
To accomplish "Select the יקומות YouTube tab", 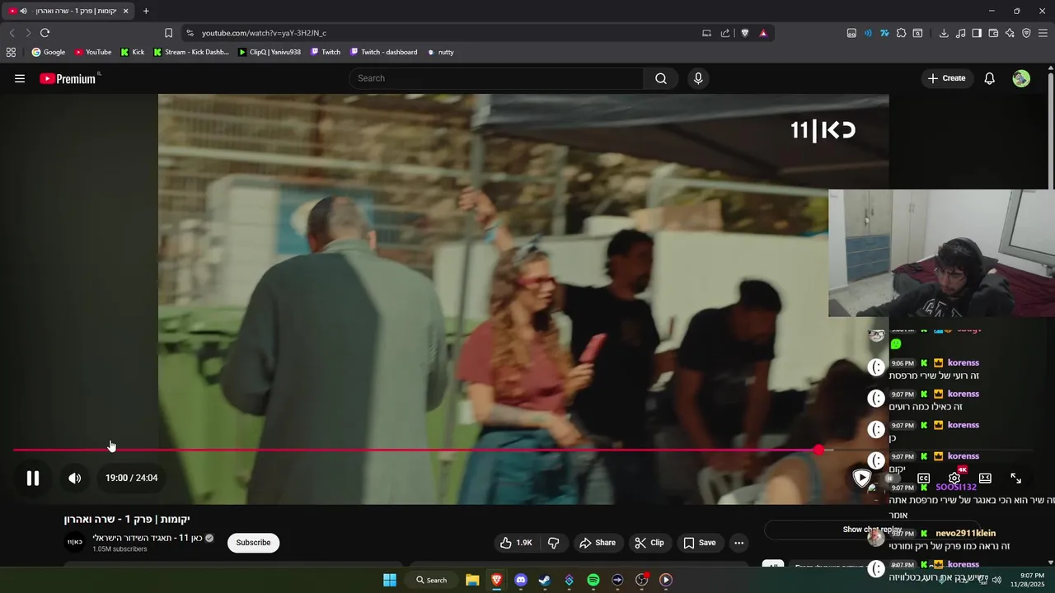I will (69, 11).
